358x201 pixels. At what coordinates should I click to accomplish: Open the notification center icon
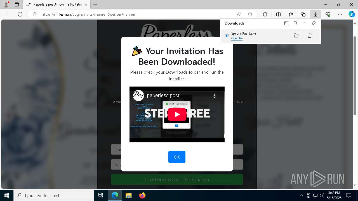[x=349, y=195]
